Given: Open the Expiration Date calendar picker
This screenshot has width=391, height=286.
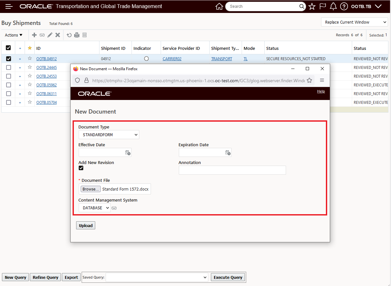Looking at the screenshot, I should tap(228, 153).
